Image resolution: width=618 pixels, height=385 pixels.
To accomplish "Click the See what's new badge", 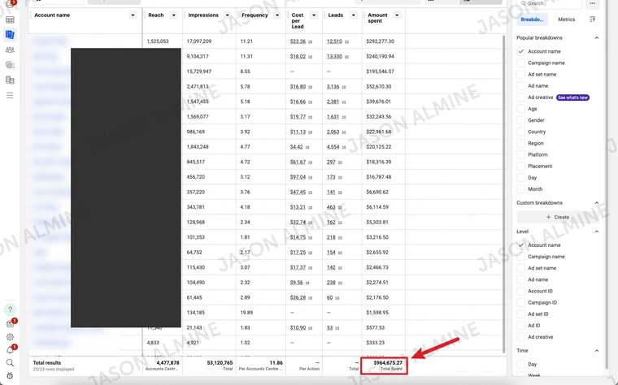I will [572, 97].
